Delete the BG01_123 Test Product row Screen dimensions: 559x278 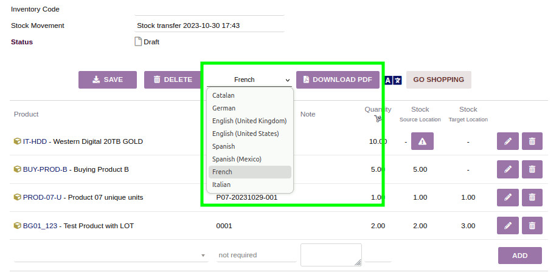[x=532, y=226]
